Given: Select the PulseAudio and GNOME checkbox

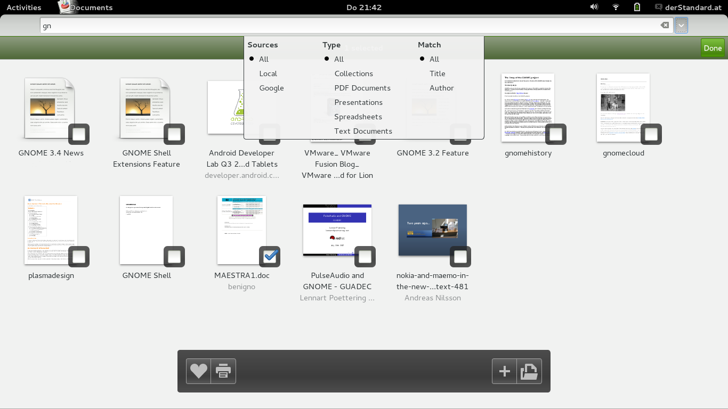Looking at the screenshot, I should (365, 257).
